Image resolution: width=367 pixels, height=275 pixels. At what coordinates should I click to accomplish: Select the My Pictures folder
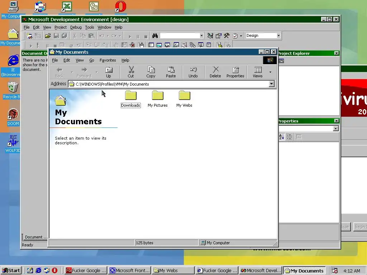point(158,100)
